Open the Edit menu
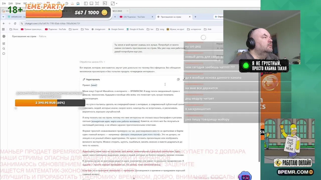Viewport: 321px width, 180px height. [11, 3]
